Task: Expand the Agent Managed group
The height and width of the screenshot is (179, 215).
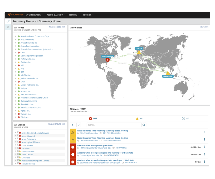Action: pyautogui.click(x=16, y=136)
